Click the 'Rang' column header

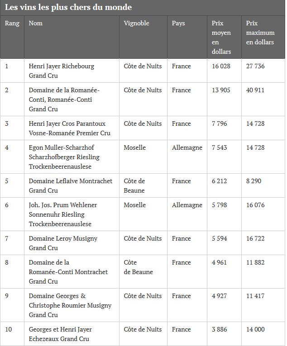[x=12, y=24]
